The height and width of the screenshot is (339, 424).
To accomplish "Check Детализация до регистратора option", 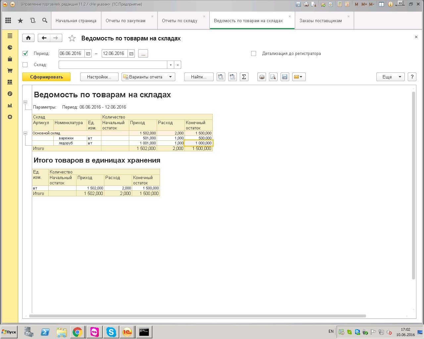I will point(254,53).
